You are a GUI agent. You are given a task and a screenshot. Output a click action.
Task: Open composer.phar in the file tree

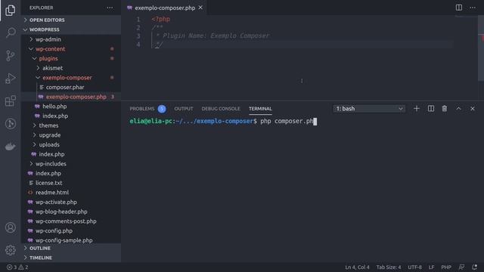pyautogui.click(x=65, y=87)
